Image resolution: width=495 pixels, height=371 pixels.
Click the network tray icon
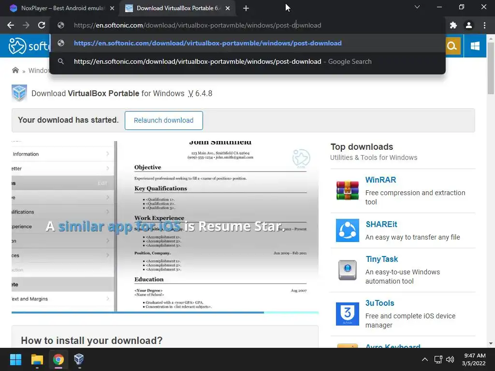pos(438,359)
